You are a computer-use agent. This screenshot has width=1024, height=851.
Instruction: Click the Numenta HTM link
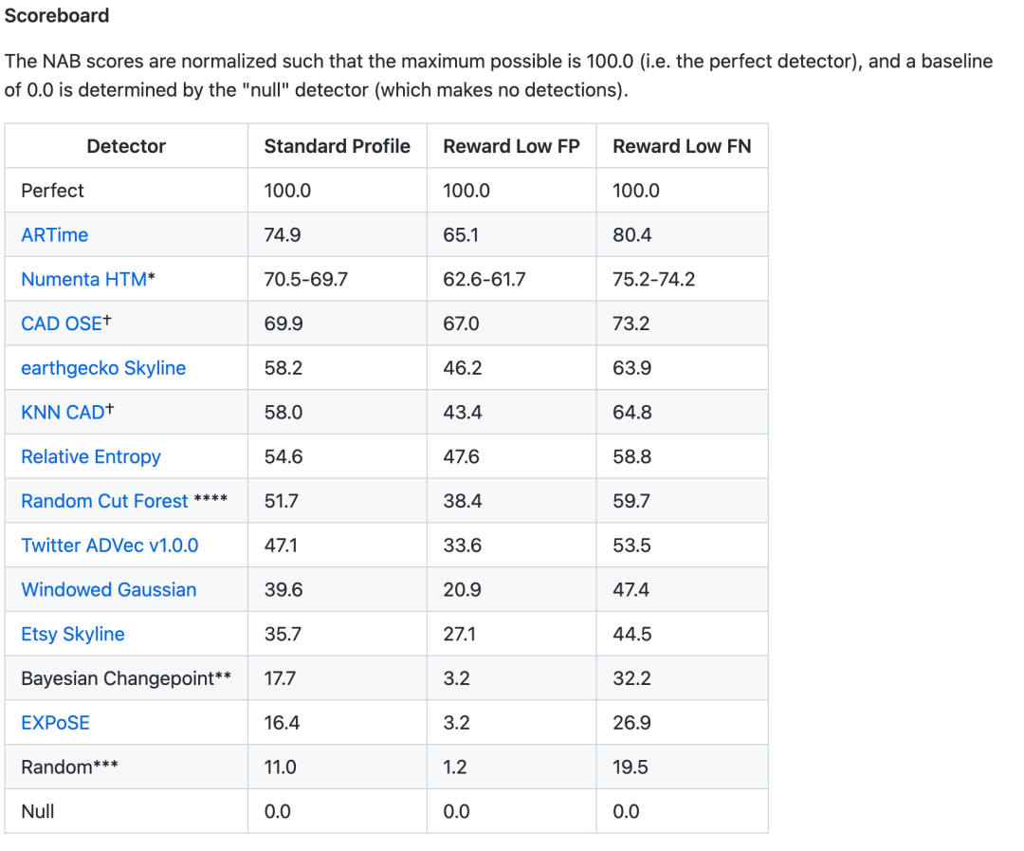coord(83,280)
